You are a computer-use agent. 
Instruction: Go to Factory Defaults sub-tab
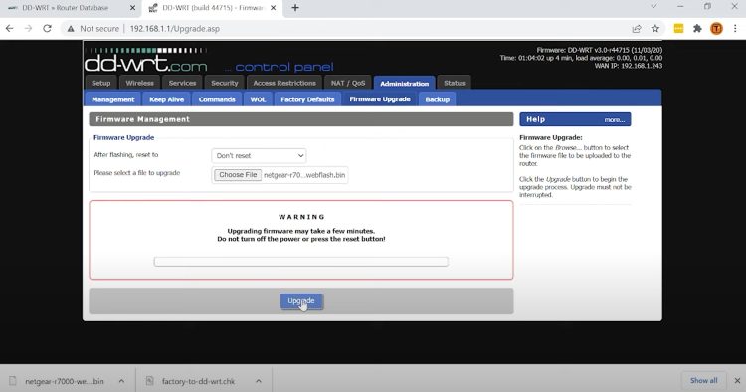tap(307, 99)
